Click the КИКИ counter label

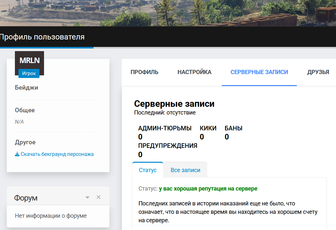tap(208, 128)
